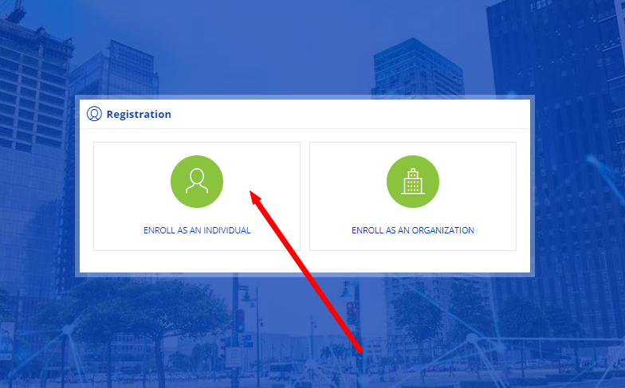Open the ENROLL AS AN ORGANIZATION link
Viewport: 625px width, 388px height.
(412, 230)
